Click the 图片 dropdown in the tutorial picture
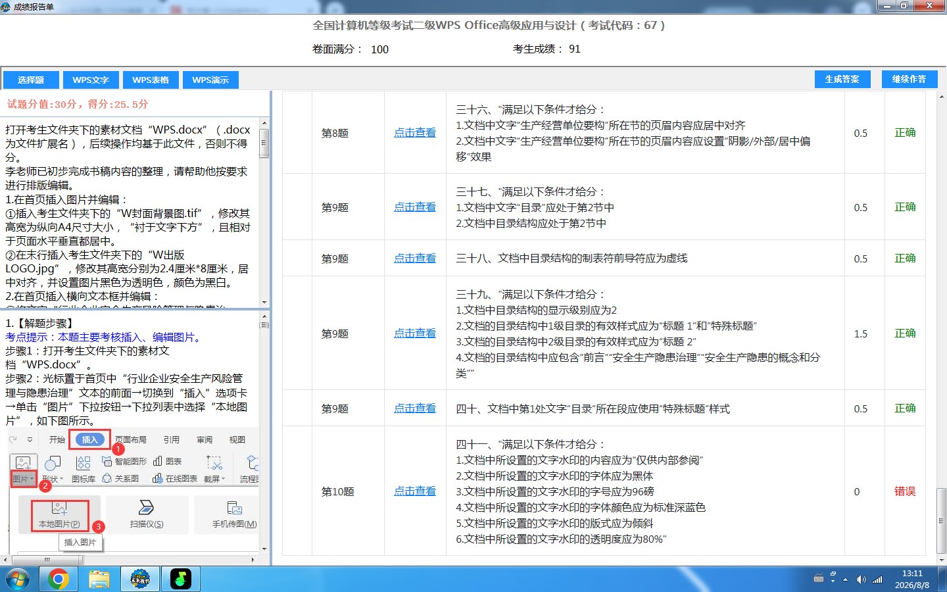The width and height of the screenshot is (947, 592). pos(23,479)
